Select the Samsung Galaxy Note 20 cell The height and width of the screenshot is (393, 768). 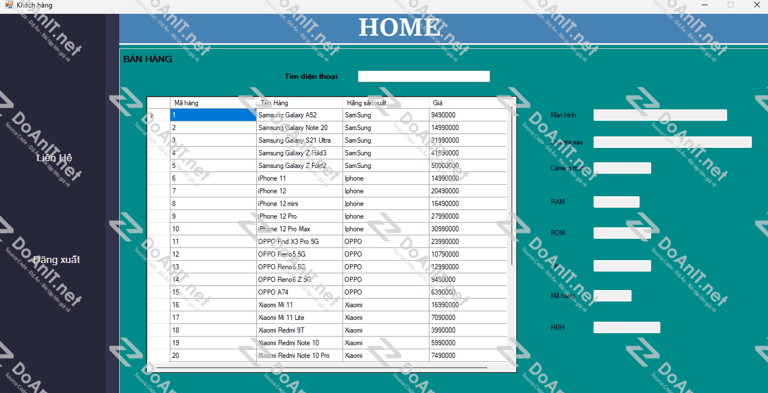click(299, 128)
